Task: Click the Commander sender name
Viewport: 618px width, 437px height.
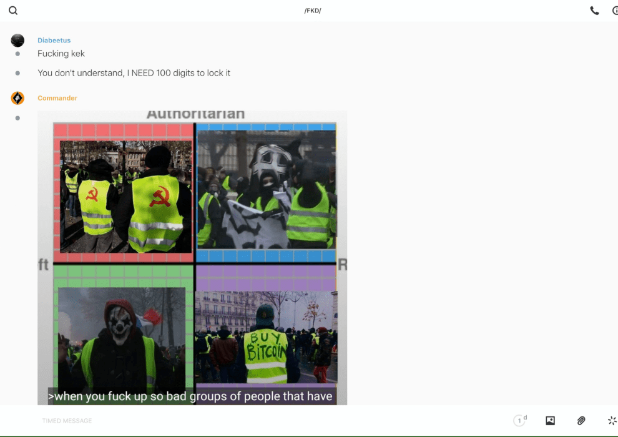Action: click(x=57, y=98)
